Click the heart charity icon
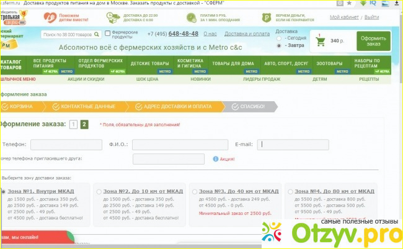Viewport: 403px width, 249px height. pyautogui.click(x=50, y=17)
